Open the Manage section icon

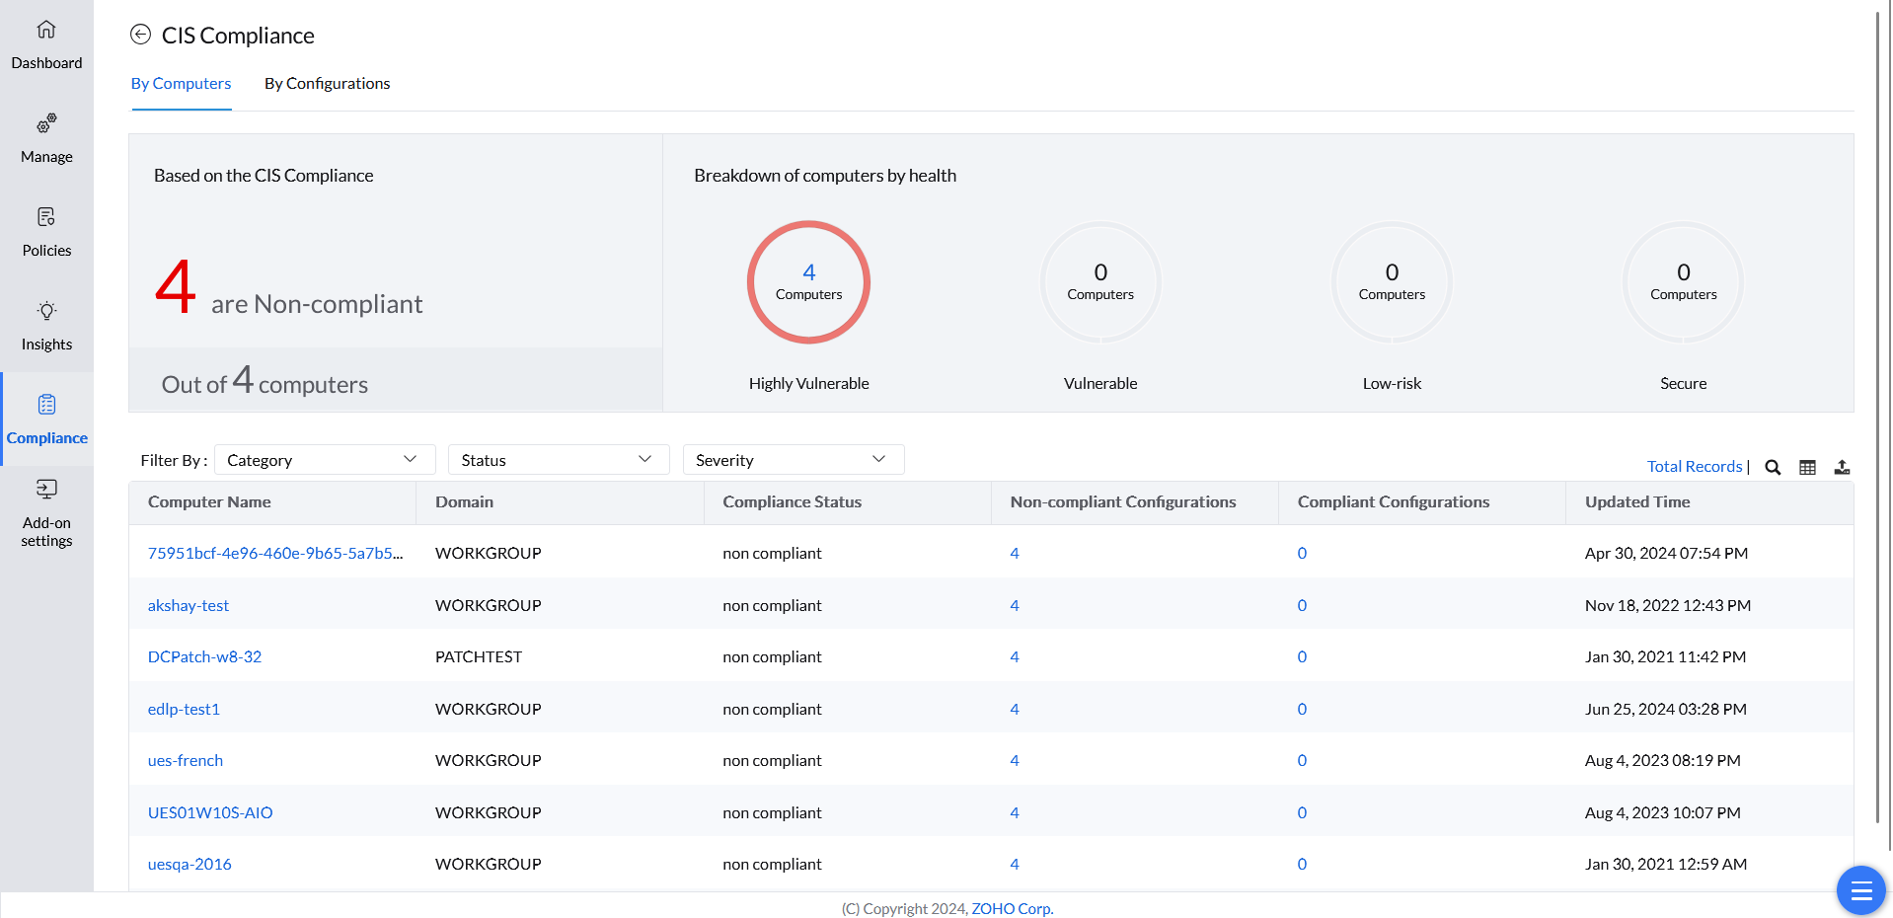point(46,123)
